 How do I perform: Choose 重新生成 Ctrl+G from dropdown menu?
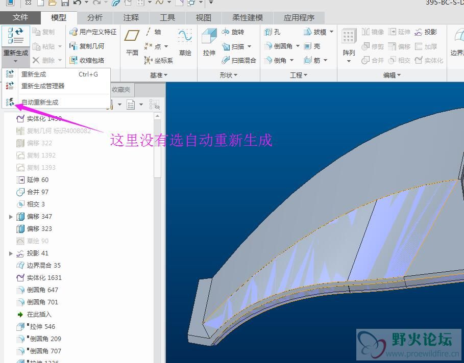click(56, 74)
